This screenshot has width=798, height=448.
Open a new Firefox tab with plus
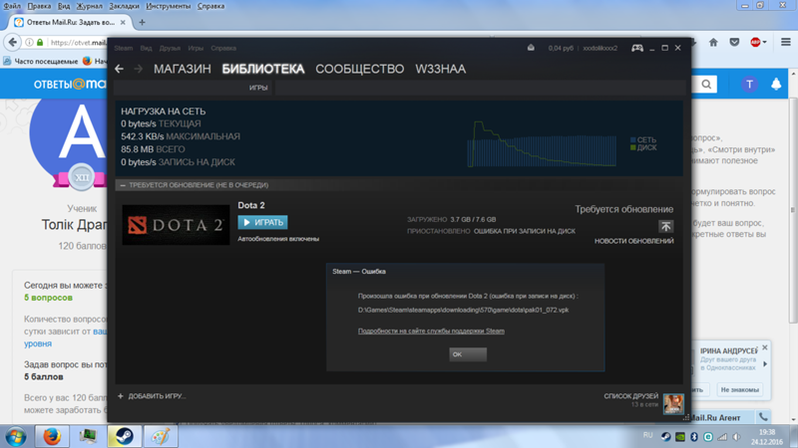tap(142, 22)
